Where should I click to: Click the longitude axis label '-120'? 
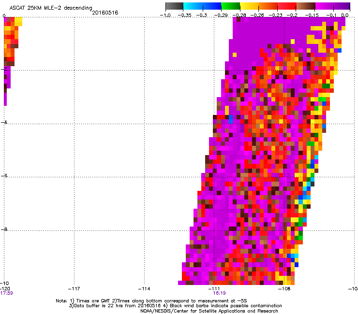click(5, 289)
